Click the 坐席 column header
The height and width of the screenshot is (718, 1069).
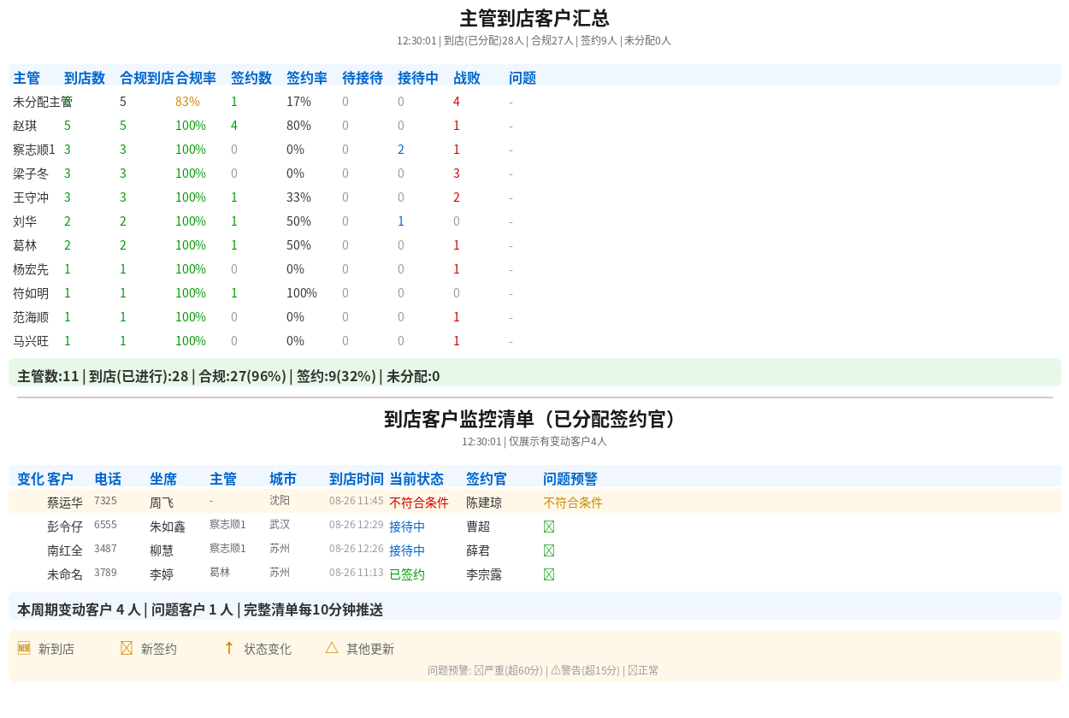coord(163,479)
